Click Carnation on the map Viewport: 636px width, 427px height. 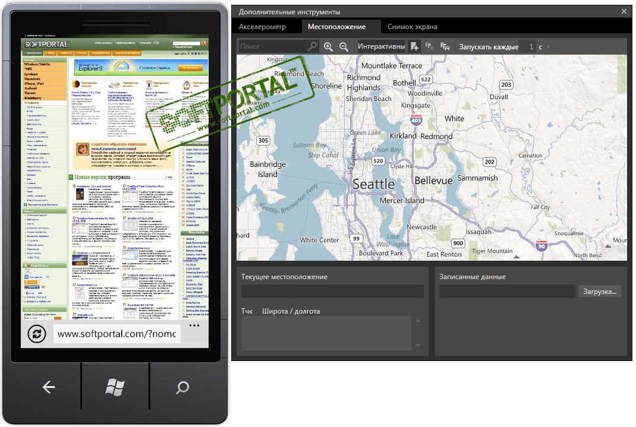(530, 156)
